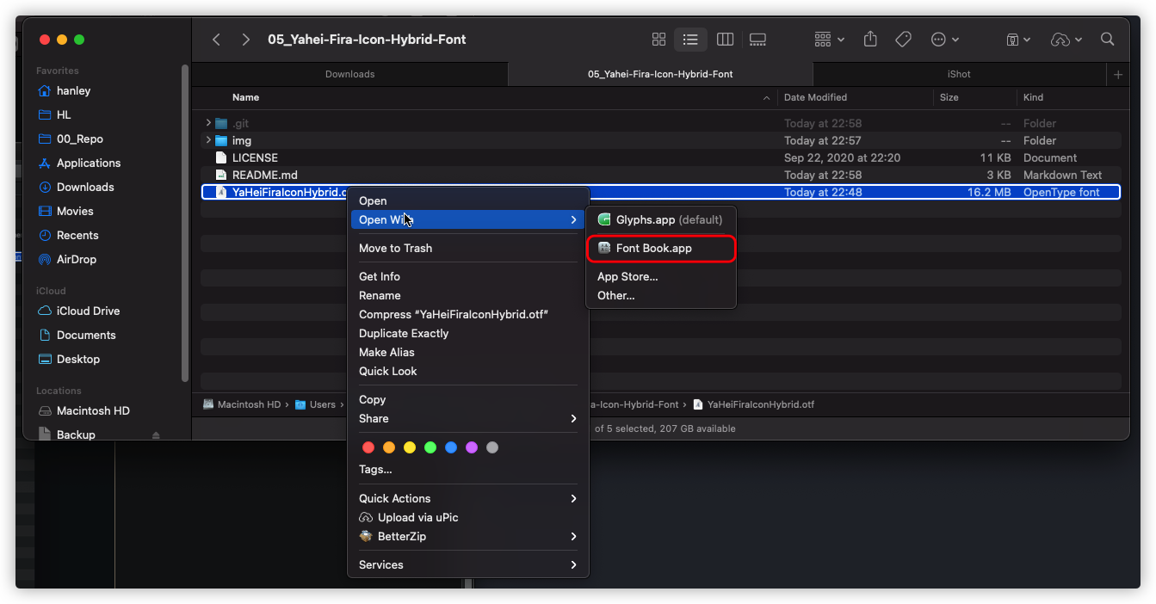This screenshot has width=1156, height=604.
Task: Expand the Quick Actions submenu
Action: point(468,498)
